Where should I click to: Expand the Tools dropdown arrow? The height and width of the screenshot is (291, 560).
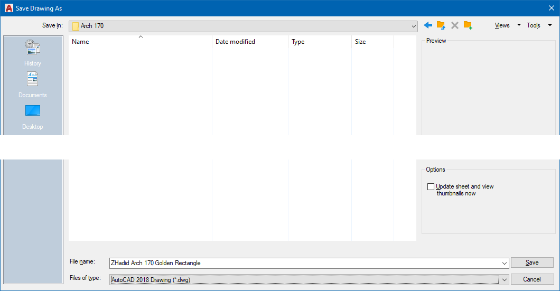pyautogui.click(x=550, y=25)
